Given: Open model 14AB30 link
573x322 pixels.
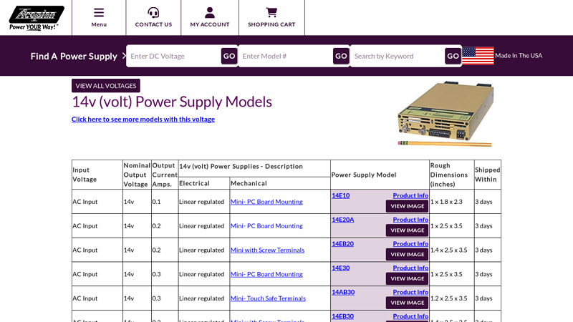Looking at the screenshot, I should [343, 292].
